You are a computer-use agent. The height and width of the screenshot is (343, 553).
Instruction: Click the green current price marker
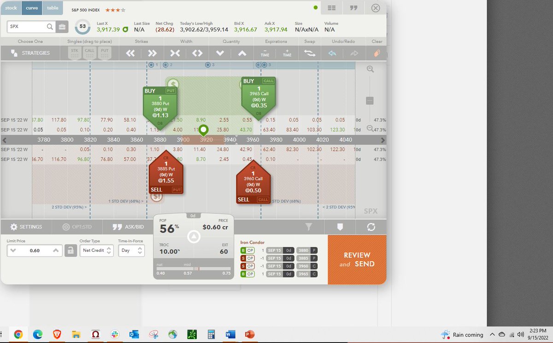pyautogui.click(x=204, y=130)
